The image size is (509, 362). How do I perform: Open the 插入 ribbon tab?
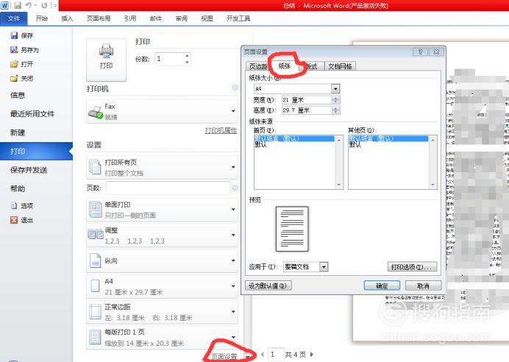67,18
